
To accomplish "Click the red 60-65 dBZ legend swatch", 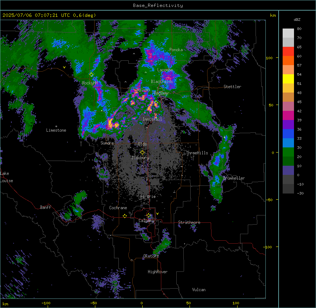I will 288,52.
